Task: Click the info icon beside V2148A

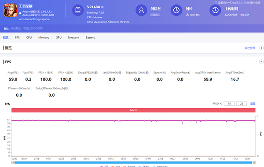Action: [x=102, y=7]
